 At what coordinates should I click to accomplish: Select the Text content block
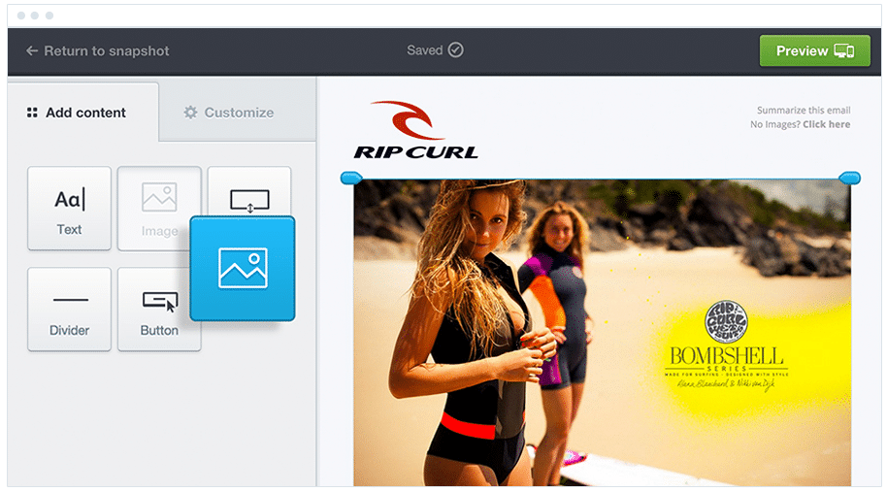[x=69, y=208]
